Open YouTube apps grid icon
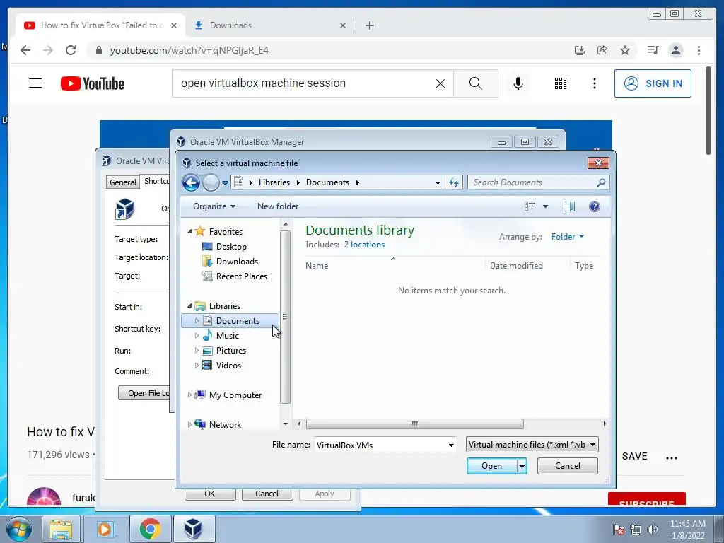724x543 pixels. (560, 83)
